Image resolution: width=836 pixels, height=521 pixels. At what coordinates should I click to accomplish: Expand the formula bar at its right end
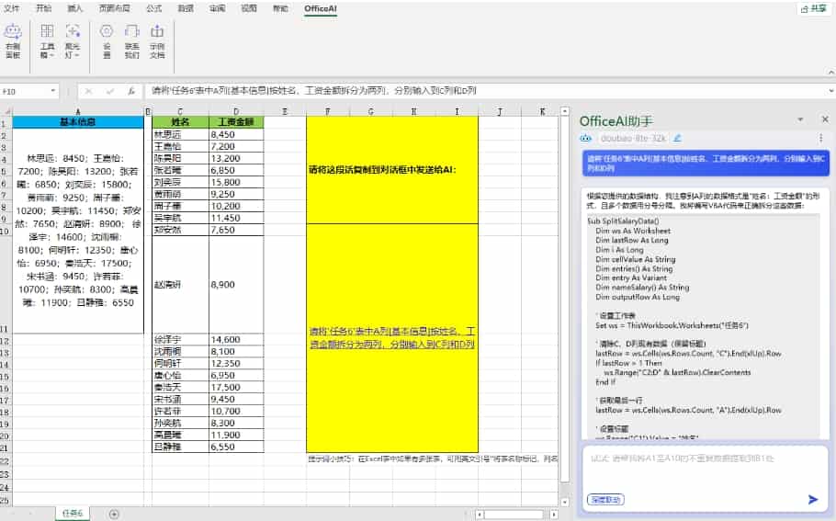(x=831, y=91)
